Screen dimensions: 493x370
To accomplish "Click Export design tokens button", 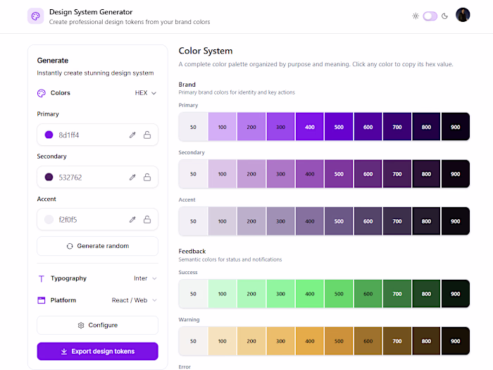I will point(97,351).
